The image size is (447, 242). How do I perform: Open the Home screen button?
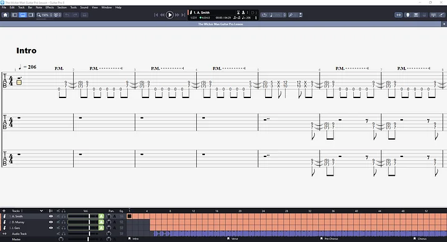5,15
